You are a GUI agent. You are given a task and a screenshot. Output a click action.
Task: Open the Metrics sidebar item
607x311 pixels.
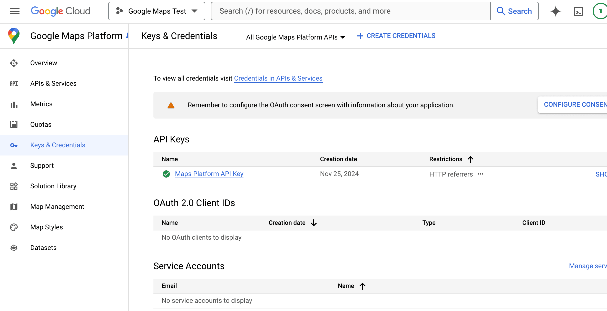tap(41, 104)
